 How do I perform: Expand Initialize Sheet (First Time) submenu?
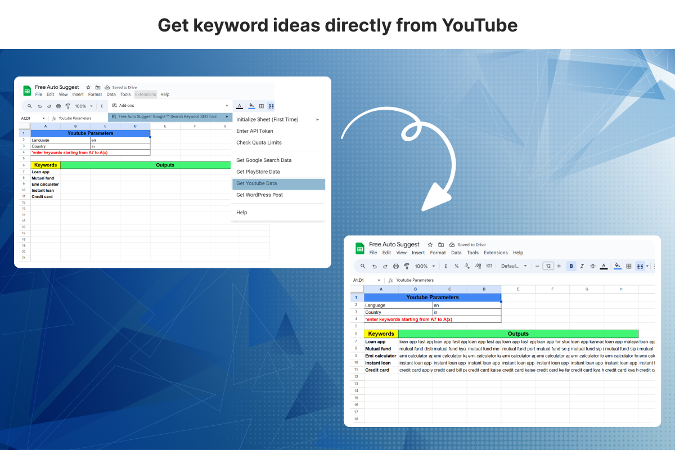(x=317, y=119)
